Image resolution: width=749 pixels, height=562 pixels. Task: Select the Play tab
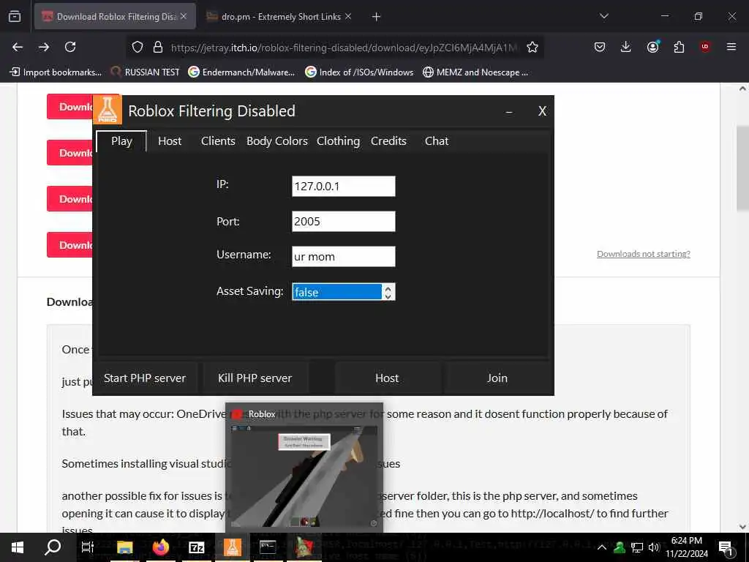point(121,141)
